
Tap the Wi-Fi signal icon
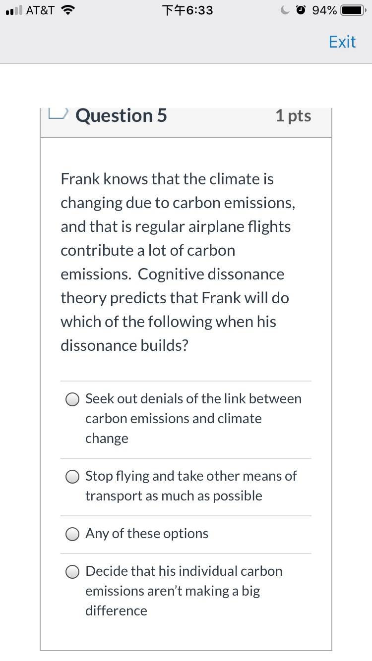(66, 10)
